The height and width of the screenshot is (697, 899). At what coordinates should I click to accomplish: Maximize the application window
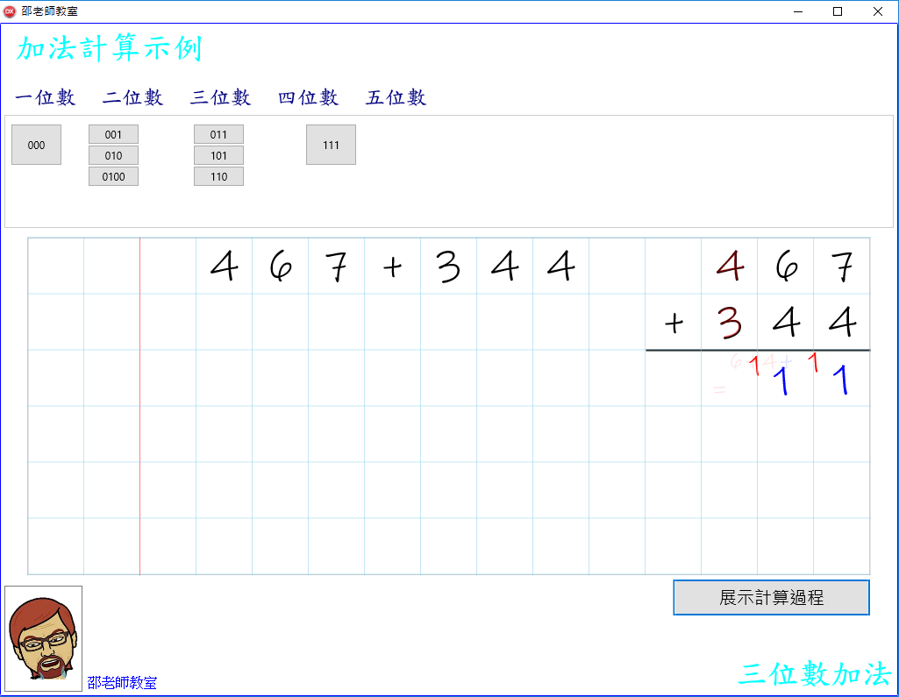point(838,11)
